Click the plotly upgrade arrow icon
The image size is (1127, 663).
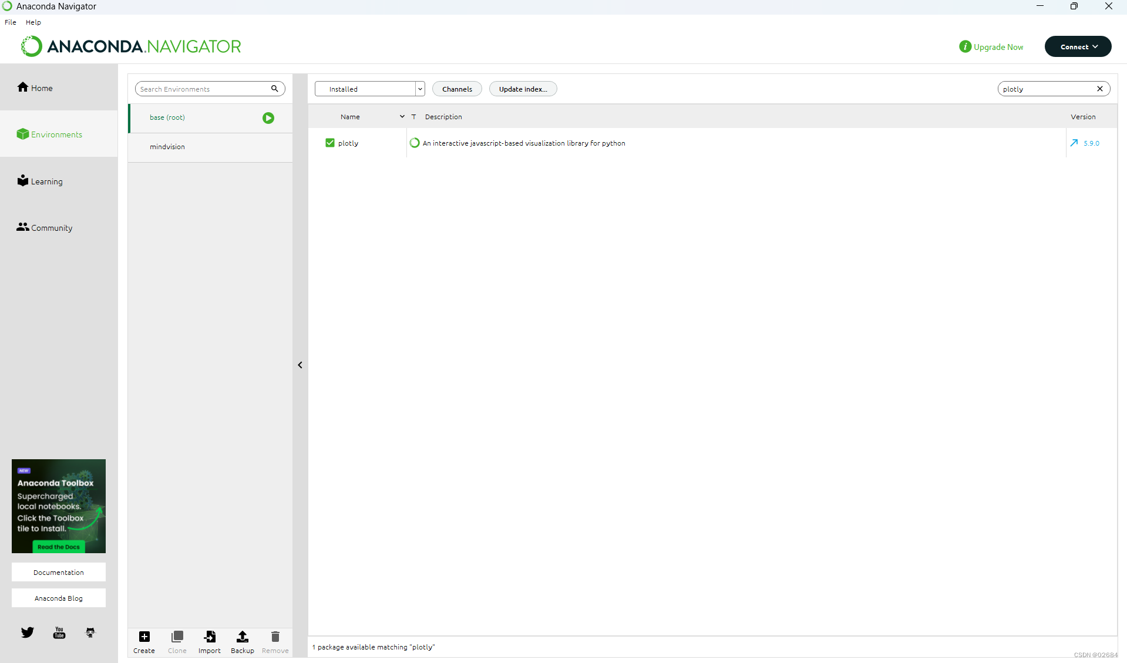coord(1074,143)
